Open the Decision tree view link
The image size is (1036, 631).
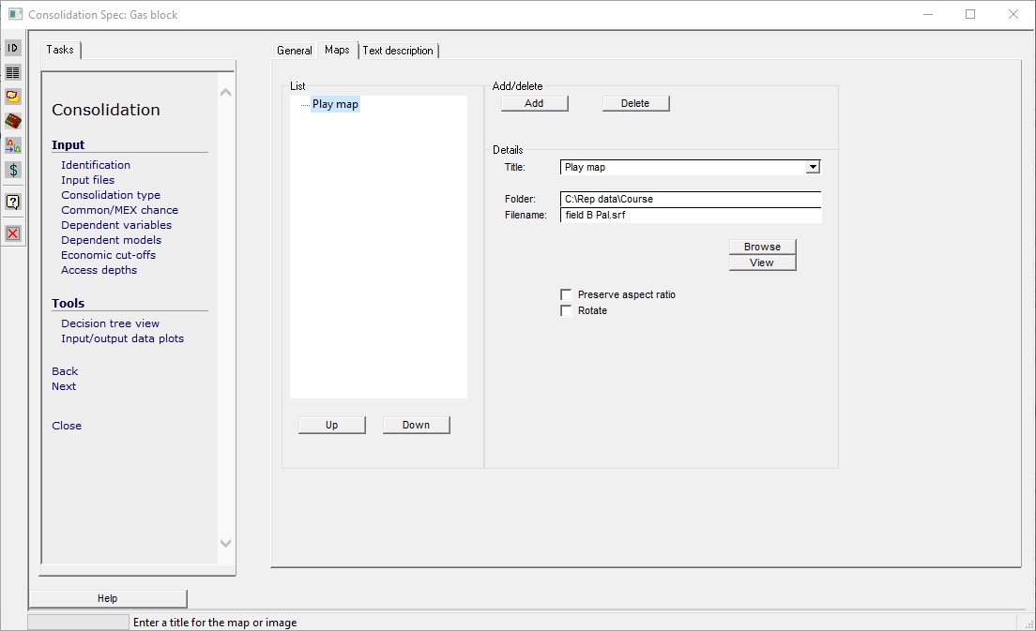(111, 323)
